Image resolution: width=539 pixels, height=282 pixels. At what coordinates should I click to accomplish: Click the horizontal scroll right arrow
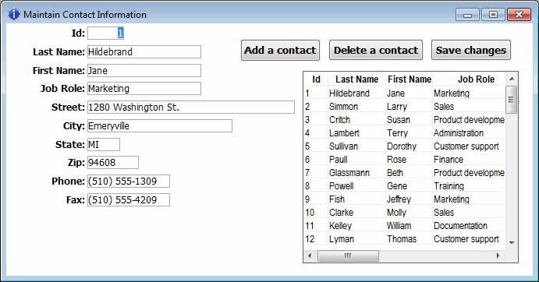click(x=498, y=256)
